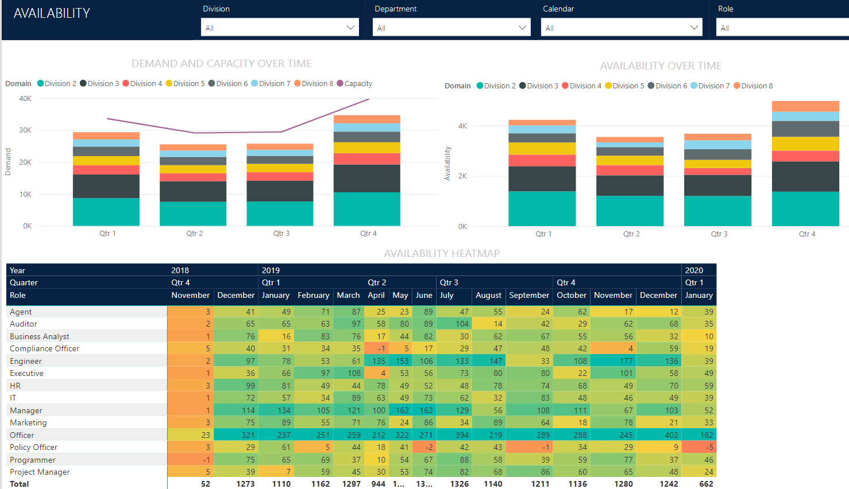
Task: Select Division 4 legend marker in Demand chart
Action: point(125,83)
